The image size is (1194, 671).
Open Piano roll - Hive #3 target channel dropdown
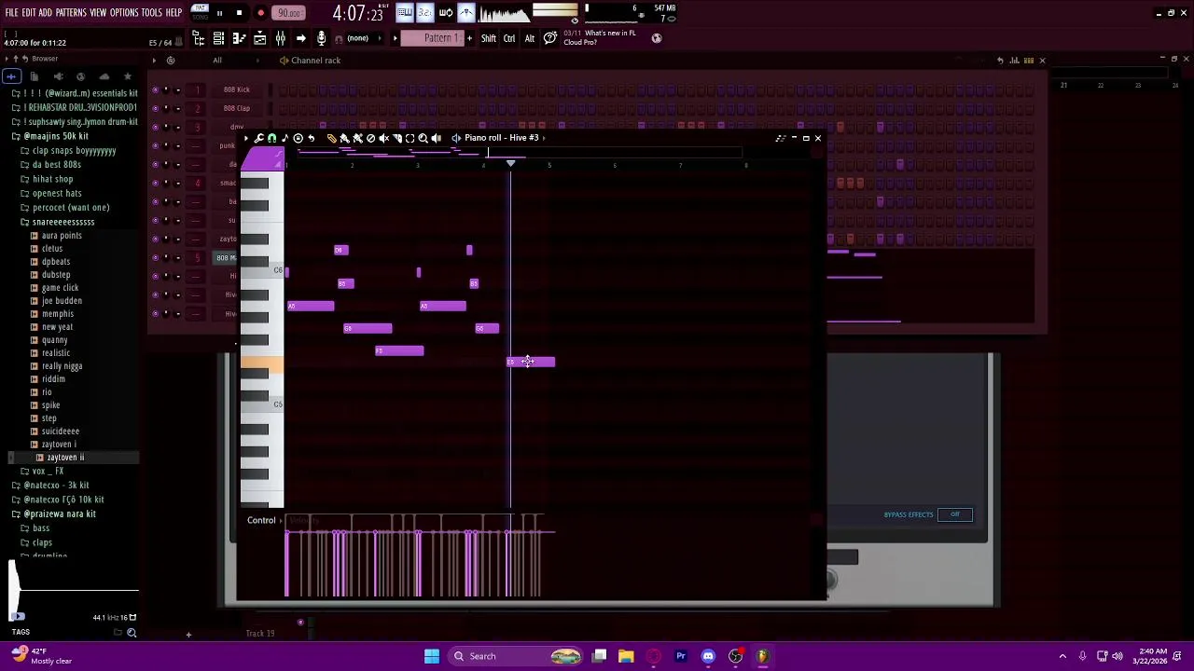(501, 138)
